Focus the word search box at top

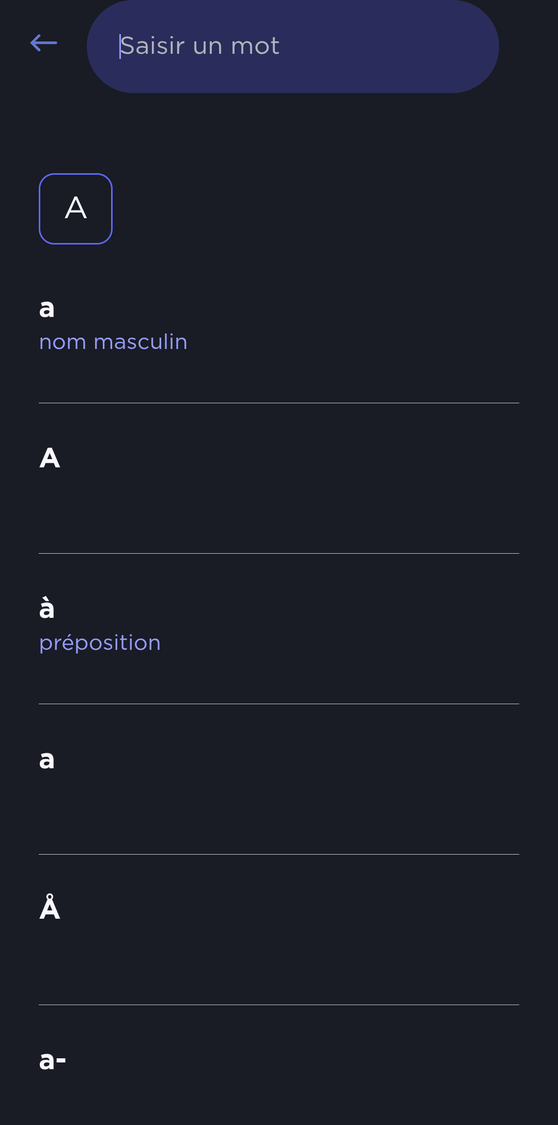(292, 47)
